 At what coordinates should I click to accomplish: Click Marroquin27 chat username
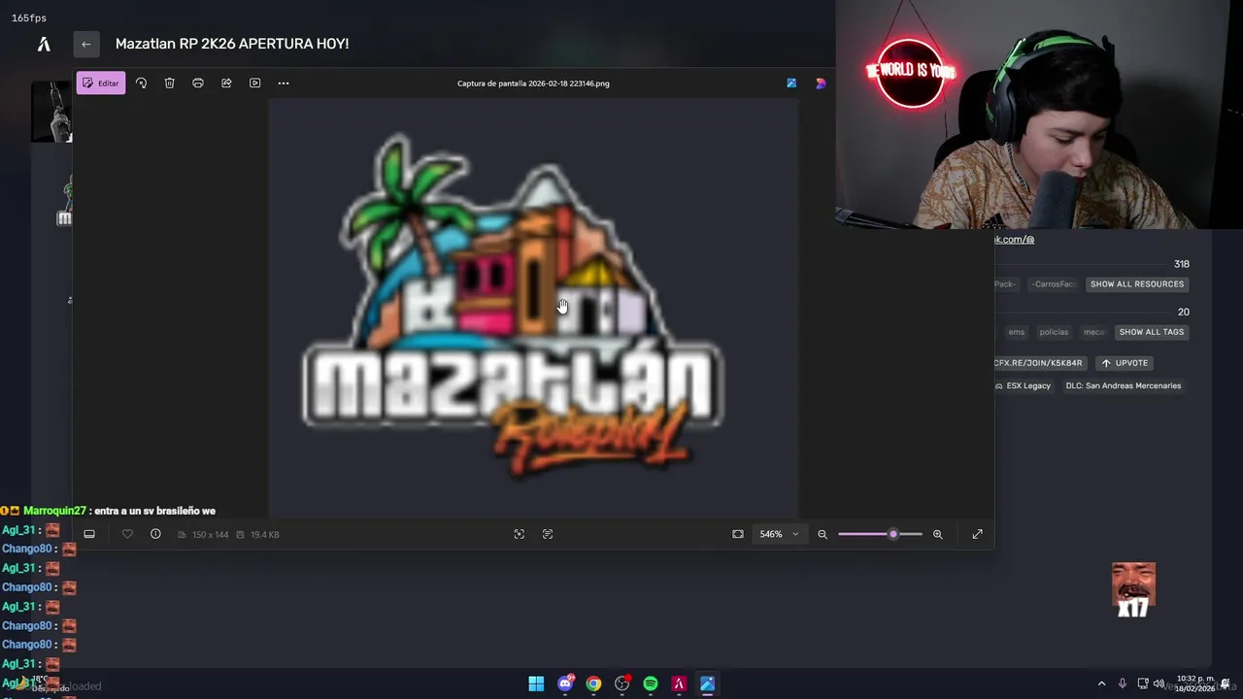(54, 511)
